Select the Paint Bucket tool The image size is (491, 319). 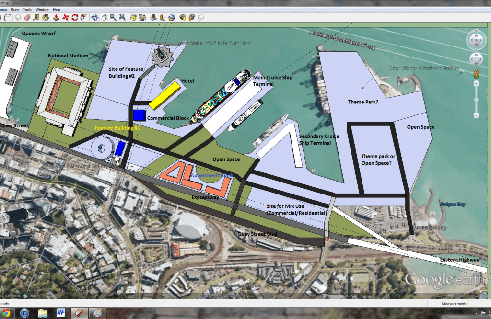pos(46,18)
